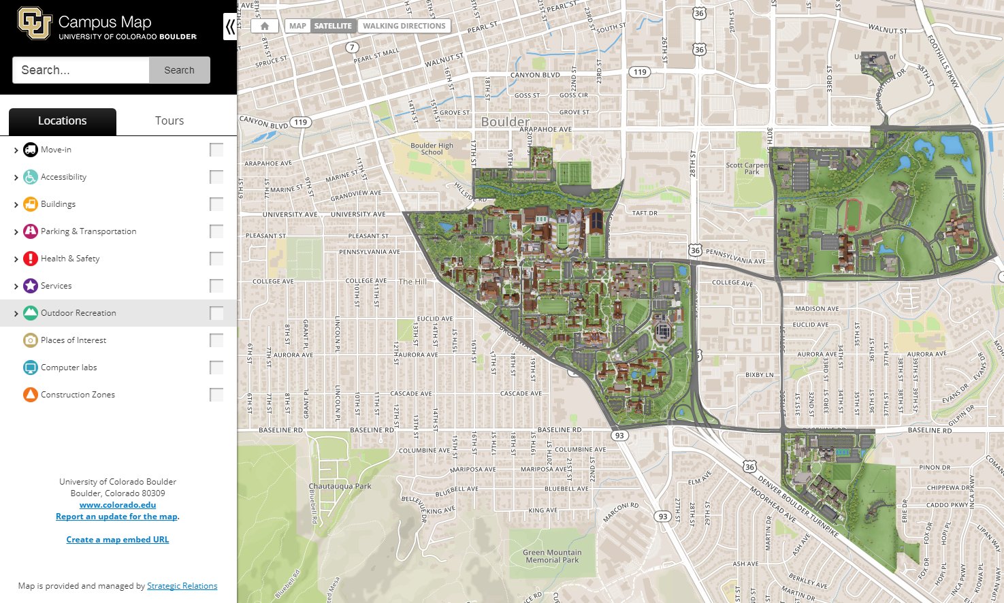Switch to SATELLITE view toggle

point(333,25)
